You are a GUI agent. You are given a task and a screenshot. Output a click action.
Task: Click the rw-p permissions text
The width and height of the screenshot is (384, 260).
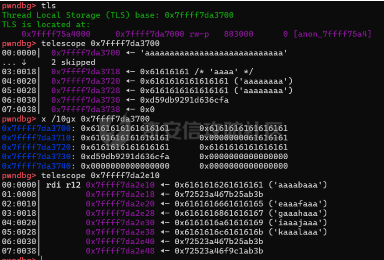pyautogui.click(x=199, y=34)
